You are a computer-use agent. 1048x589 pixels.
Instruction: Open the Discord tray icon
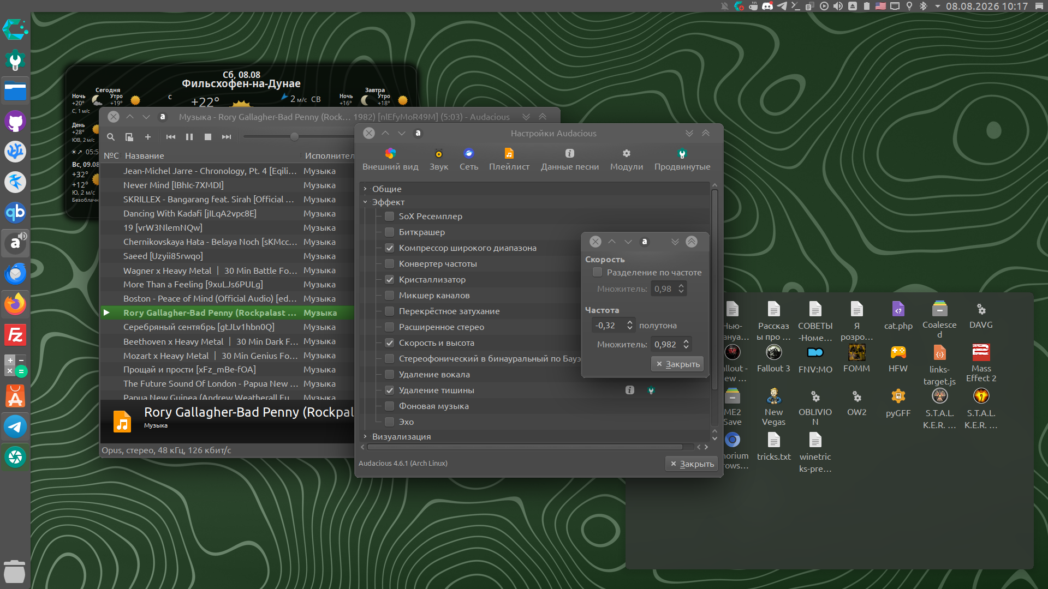coord(767,6)
